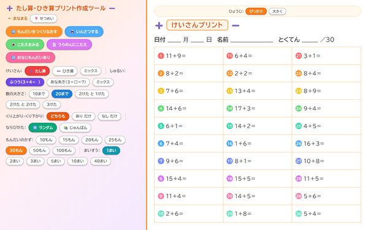Set number size to 3けた
This screenshot has width=368, height=230.
pos(52,105)
